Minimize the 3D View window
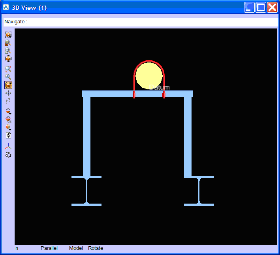The width and height of the screenshot is (280, 255). coord(249,8)
